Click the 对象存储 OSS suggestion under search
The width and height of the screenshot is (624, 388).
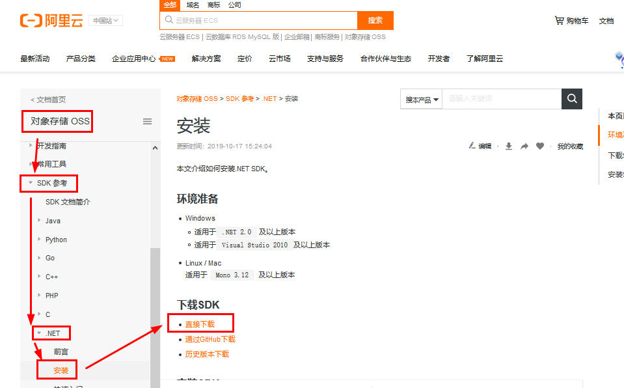[x=365, y=37]
